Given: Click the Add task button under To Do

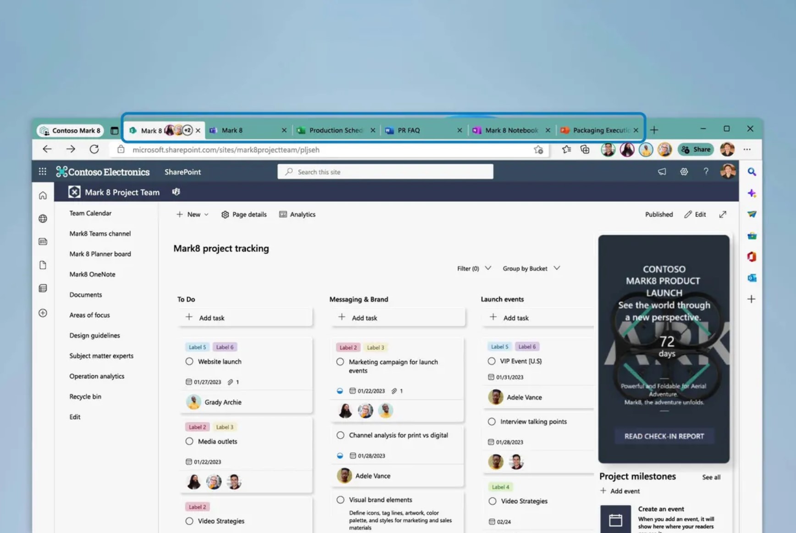Looking at the screenshot, I should [205, 317].
